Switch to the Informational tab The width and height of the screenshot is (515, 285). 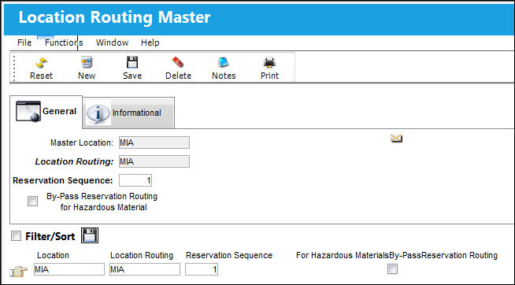(128, 113)
